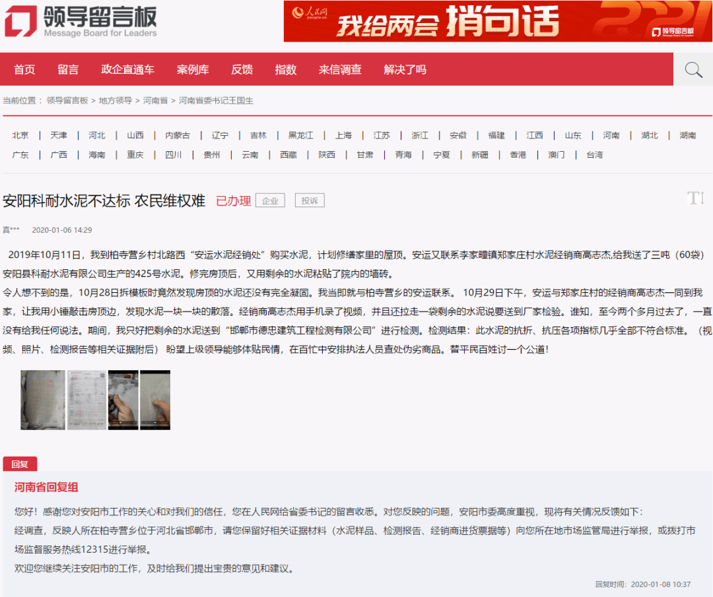The image size is (713, 597).
Task: Select 北京 in the province list
Action: pyautogui.click(x=20, y=135)
